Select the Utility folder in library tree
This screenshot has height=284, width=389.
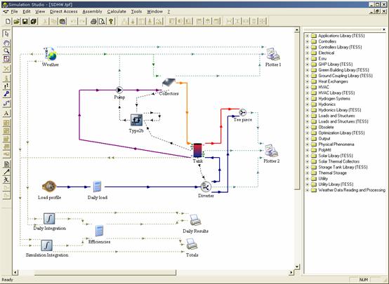(x=323, y=179)
